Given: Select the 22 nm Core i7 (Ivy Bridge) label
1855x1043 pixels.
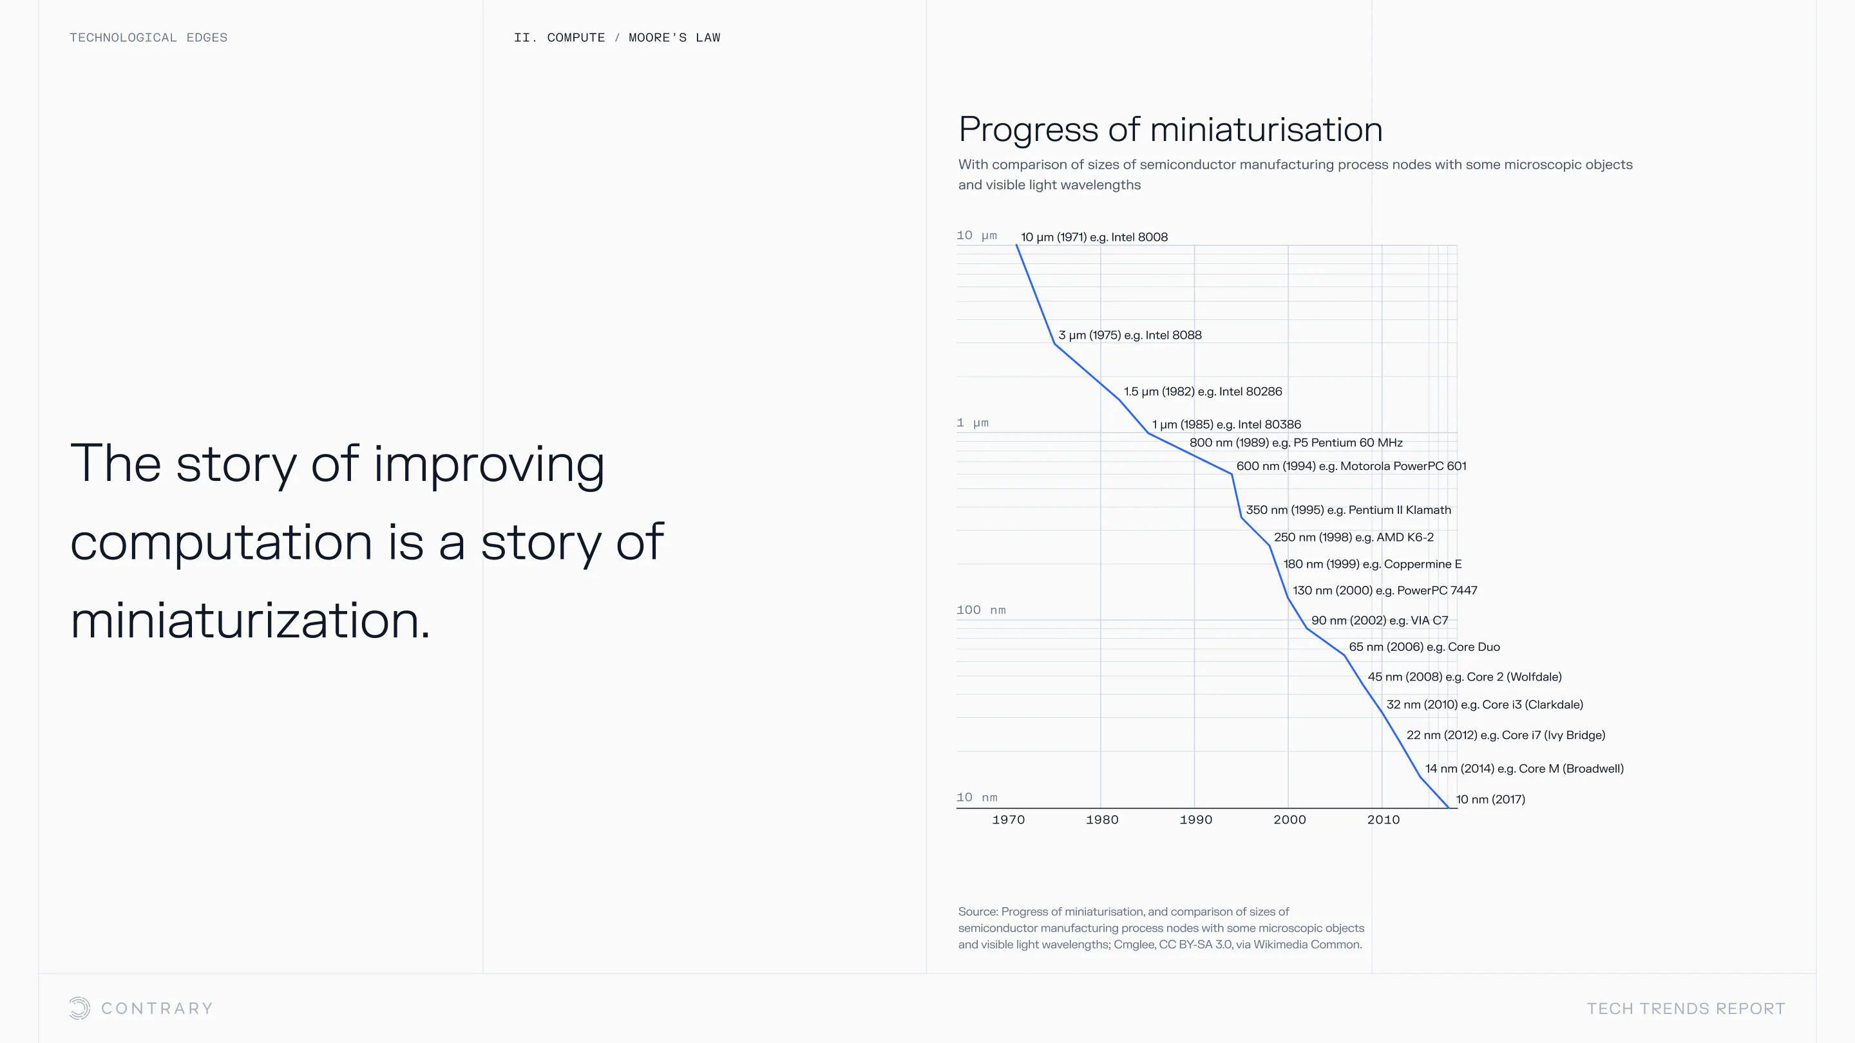Looking at the screenshot, I should [x=1505, y=735].
